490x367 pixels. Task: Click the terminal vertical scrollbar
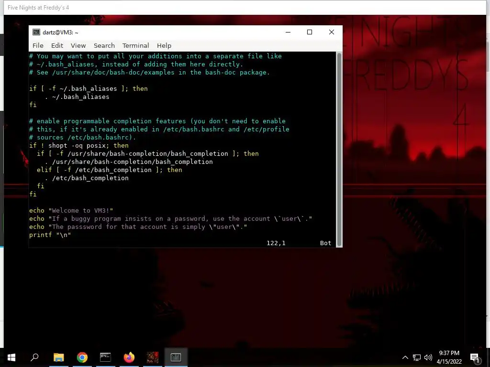[339, 150]
